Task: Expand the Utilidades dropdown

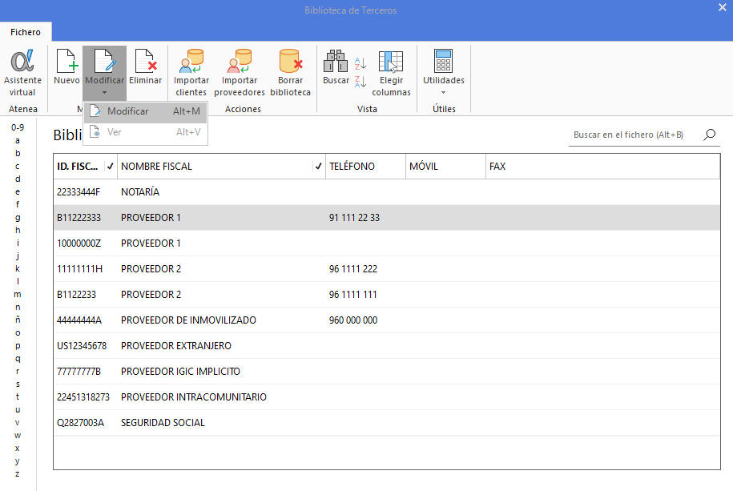Action: 444,72
